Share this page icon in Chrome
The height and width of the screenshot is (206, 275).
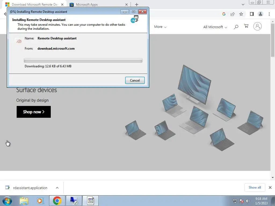coord(233,14)
